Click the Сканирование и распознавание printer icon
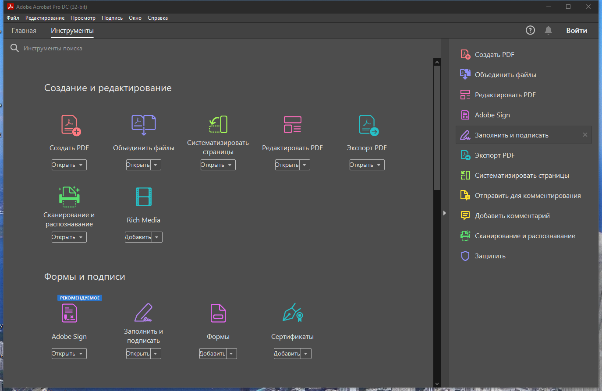Screen dimensions: 602x391 click(69, 196)
